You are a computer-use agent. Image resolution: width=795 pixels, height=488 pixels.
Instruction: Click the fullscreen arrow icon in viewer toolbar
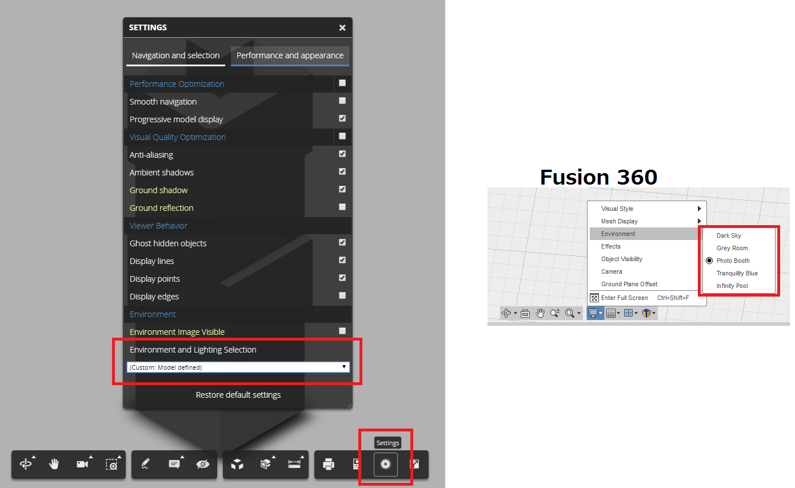click(x=416, y=464)
